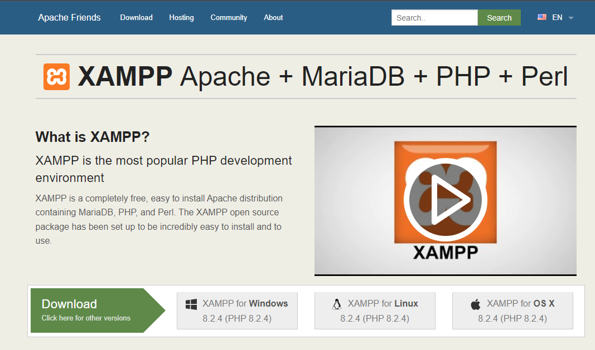Open the Download menu

136,17
